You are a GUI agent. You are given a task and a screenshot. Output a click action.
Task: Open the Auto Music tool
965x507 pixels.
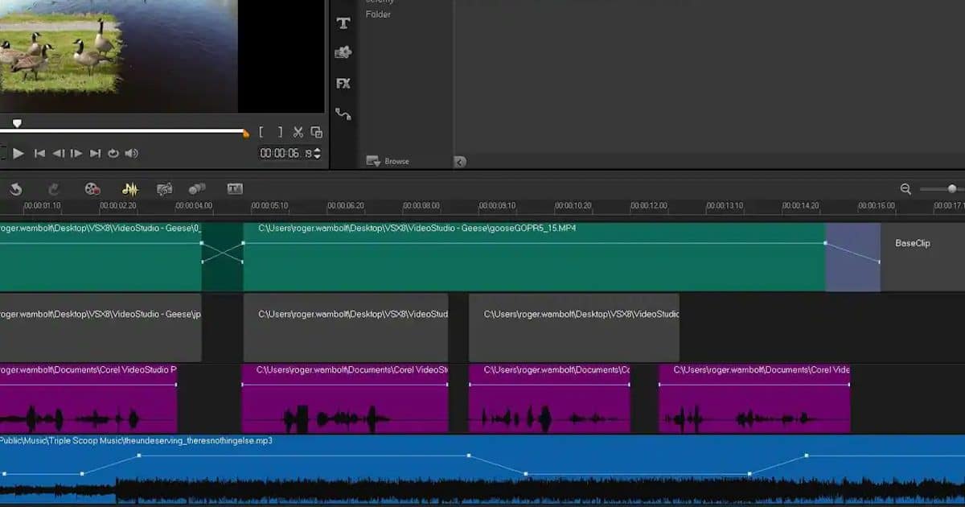(165, 189)
